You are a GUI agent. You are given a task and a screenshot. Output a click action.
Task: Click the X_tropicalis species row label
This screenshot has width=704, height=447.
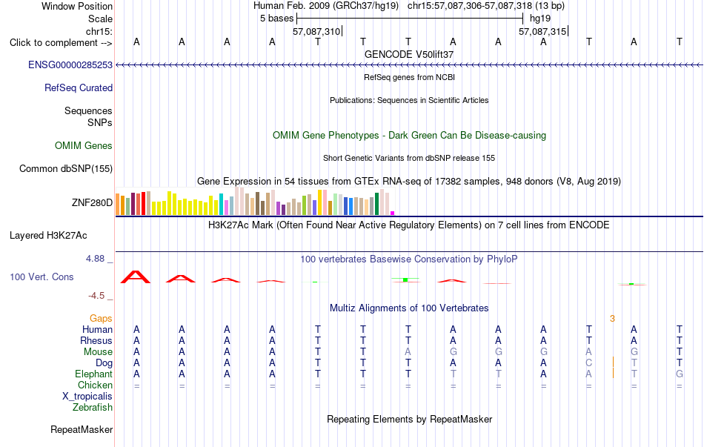point(87,397)
